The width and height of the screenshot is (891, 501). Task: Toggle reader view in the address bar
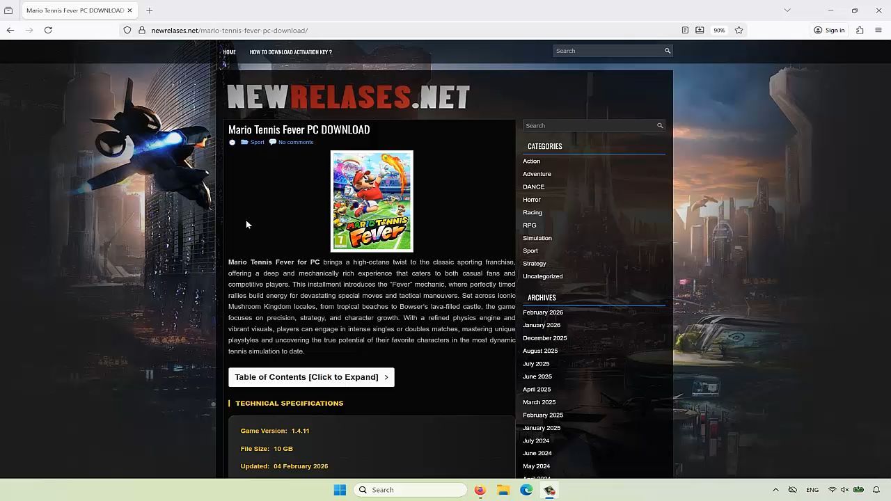(x=685, y=30)
